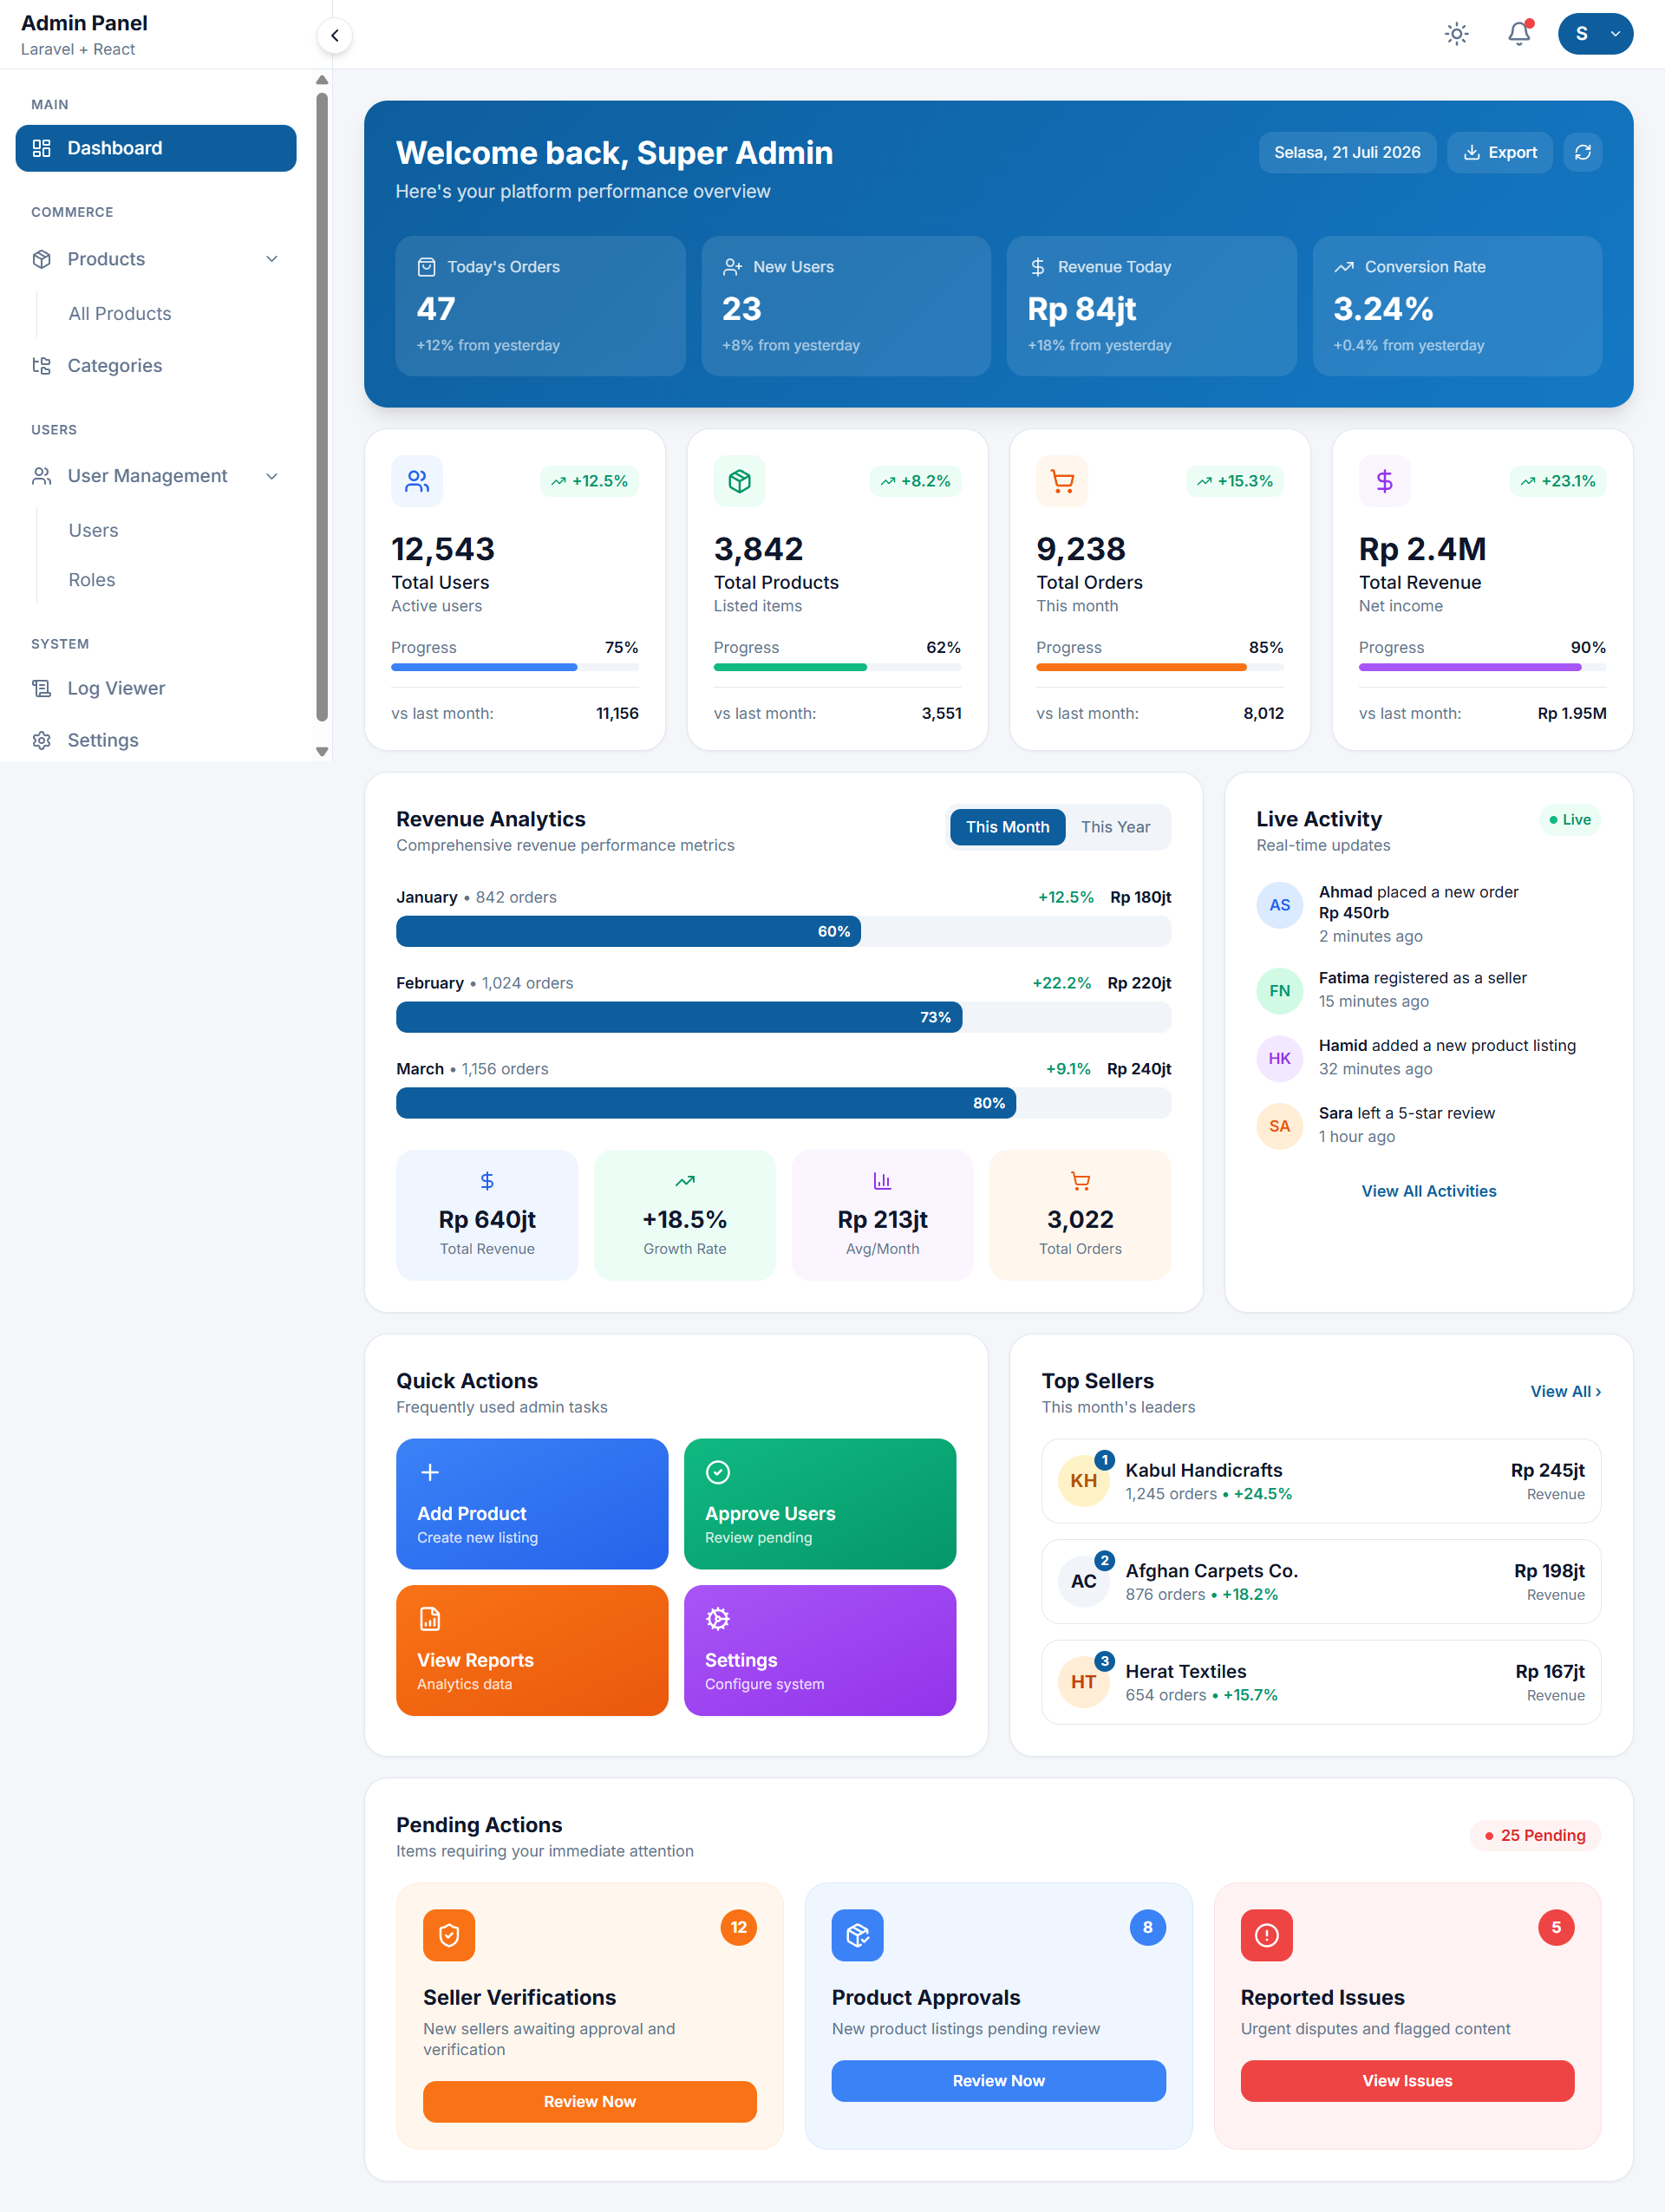1665x2212 pixels.
Task: Click the Total Orders cart icon
Action: [x=1062, y=481]
